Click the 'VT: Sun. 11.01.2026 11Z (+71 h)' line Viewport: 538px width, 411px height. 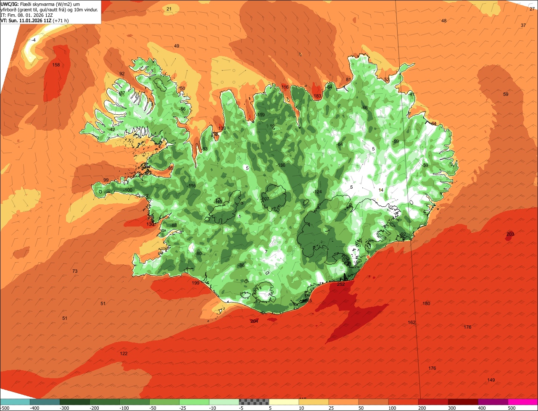(x=34, y=20)
